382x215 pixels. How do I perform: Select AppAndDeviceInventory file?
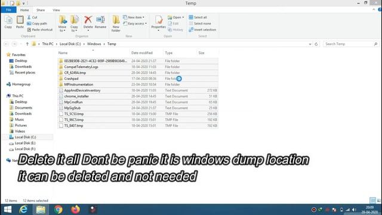coord(82,90)
